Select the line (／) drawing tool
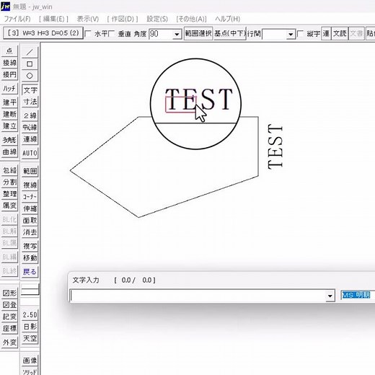 pos(30,52)
